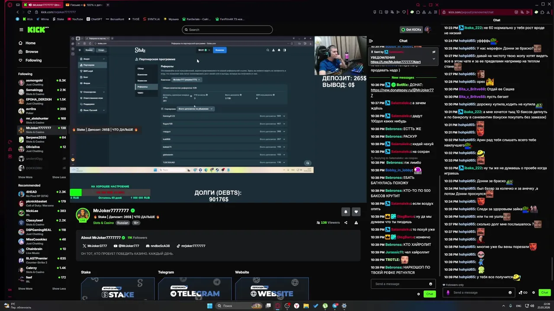554x311 pixels.
Task: Click the Telegram banner panel
Action: (195, 289)
